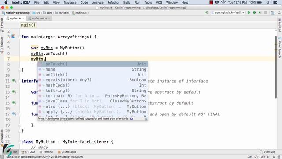
Task: Open the TODO tool window
Action: point(28,152)
